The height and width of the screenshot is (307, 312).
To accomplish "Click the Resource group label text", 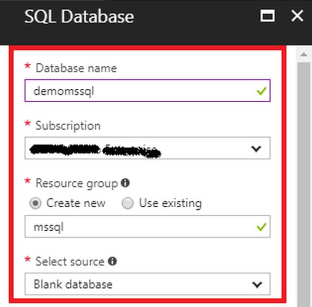I will (76, 183).
